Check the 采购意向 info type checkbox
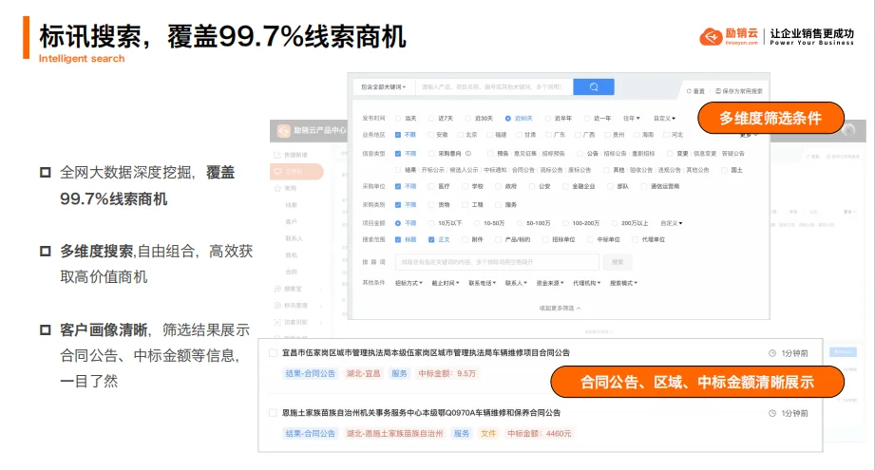Image resolution: width=875 pixels, height=470 pixels. (430, 153)
